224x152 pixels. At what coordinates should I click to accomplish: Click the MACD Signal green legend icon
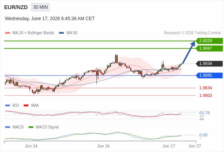pyautogui.click(x=31, y=127)
